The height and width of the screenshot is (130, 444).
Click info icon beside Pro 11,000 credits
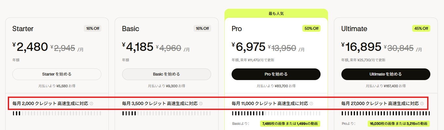pos(311,104)
